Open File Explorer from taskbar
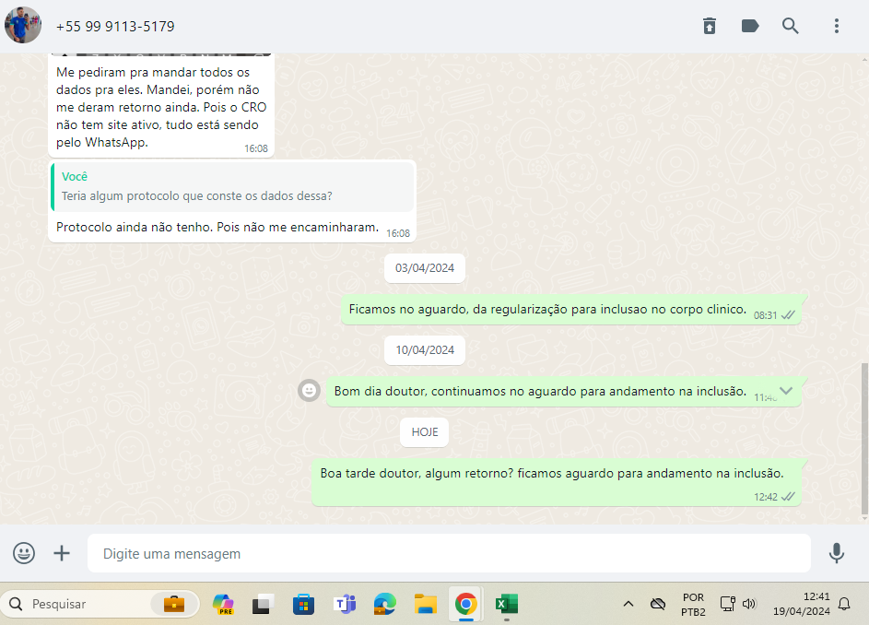Screen dimensions: 869x625 pyautogui.click(x=425, y=604)
